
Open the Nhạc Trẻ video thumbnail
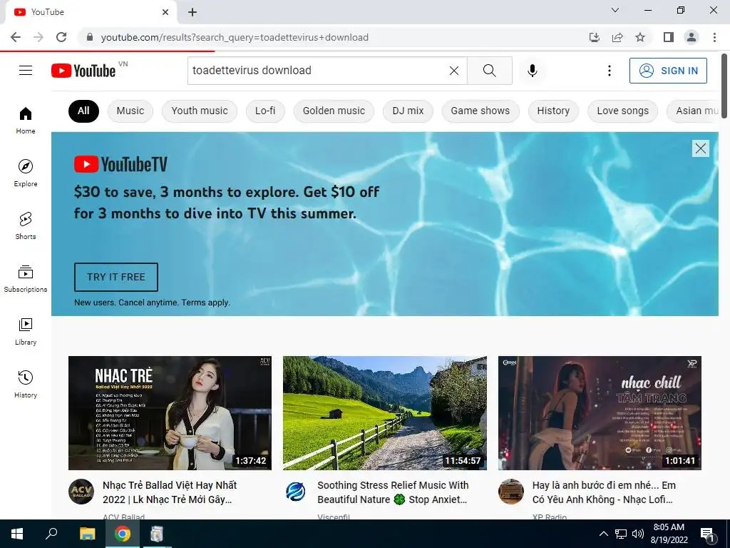tap(170, 413)
